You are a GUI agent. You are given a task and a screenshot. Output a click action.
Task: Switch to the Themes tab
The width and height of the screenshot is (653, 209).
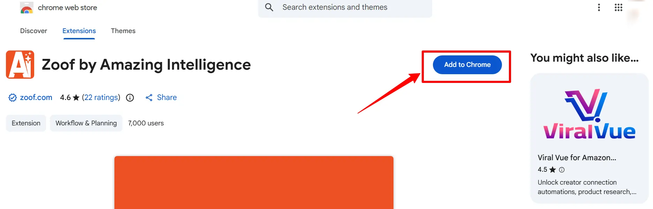[123, 31]
